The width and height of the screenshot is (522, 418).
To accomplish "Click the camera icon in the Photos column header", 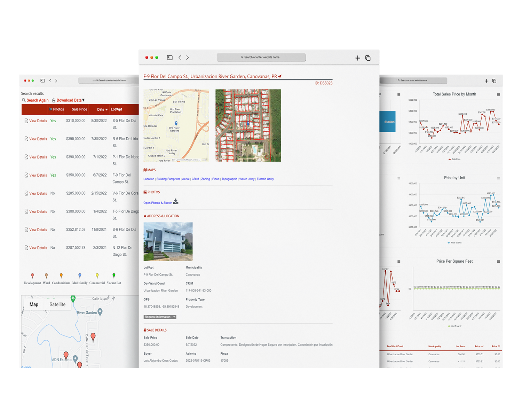I will pos(50,109).
